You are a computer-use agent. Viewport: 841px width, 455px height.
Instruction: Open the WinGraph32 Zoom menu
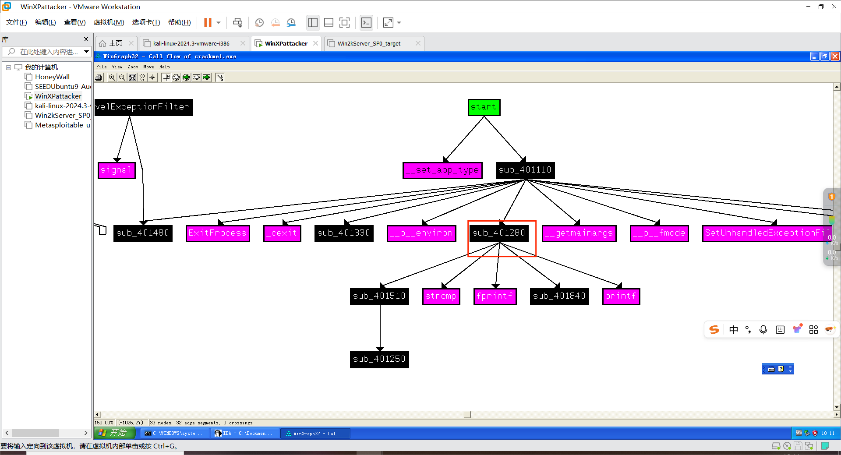[133, 67]
